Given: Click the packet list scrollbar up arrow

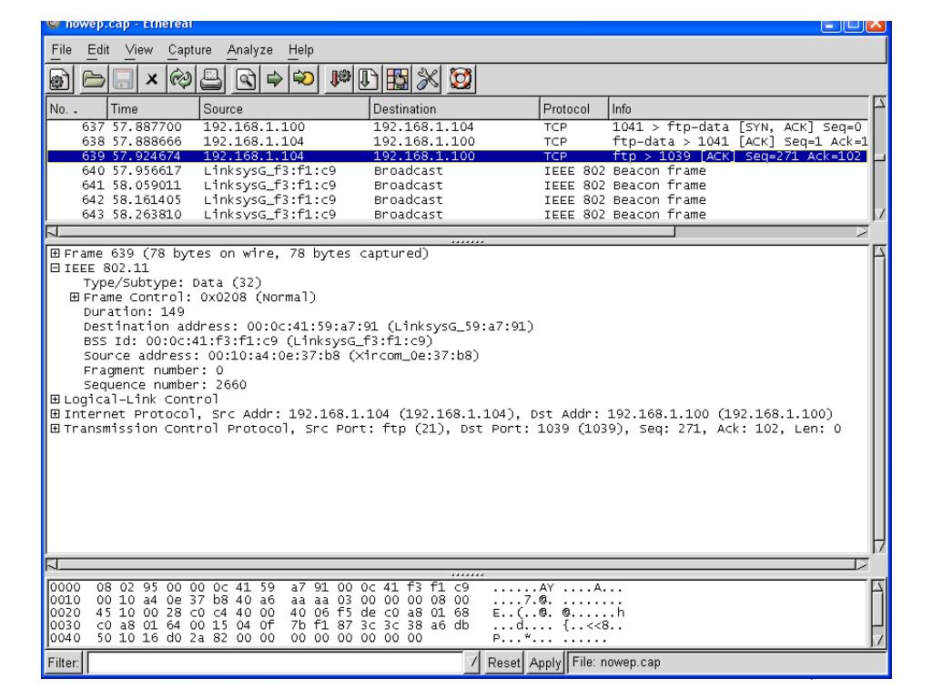Looking at the screenshot, I should tap(879, 103).
